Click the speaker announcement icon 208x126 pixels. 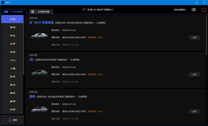pyautogui.click(x=84, y=10)
